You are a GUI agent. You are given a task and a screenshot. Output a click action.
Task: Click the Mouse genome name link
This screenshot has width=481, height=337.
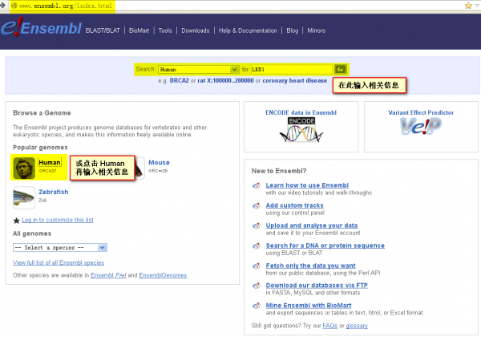(159, 162)
